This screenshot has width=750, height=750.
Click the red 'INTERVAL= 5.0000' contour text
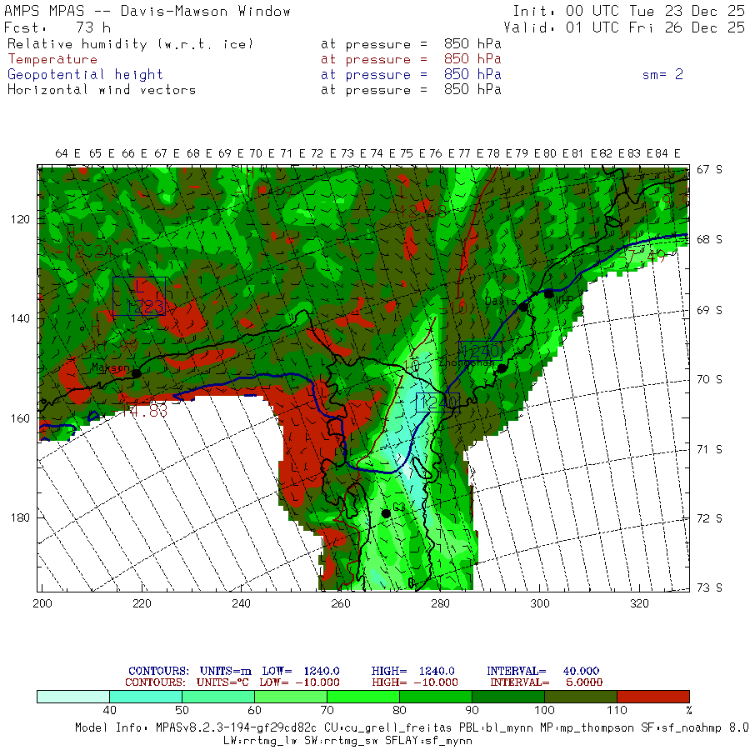[546, 682]
